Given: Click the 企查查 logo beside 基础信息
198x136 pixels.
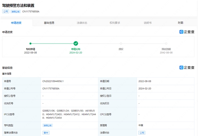Looking at the screenshot, I should tap(187, 68).
